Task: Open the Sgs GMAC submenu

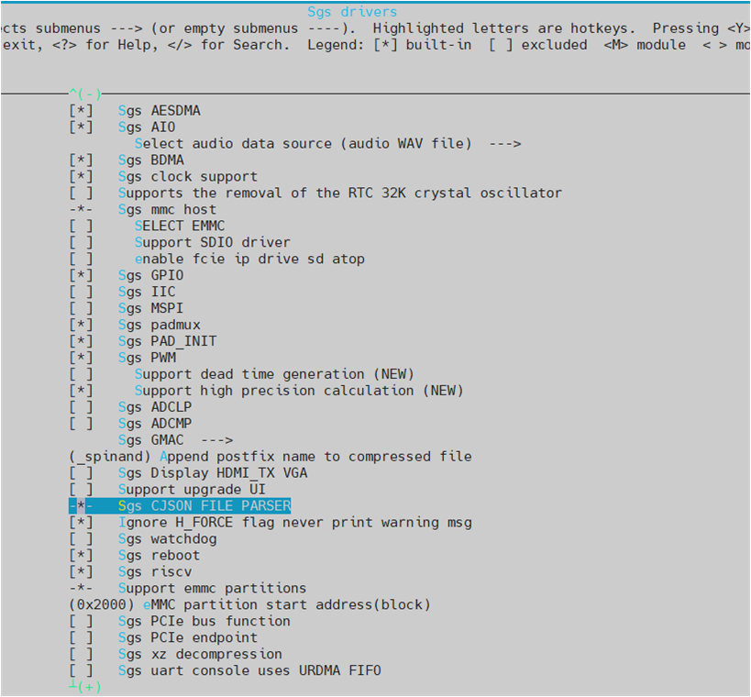Action: pos(175,440)
